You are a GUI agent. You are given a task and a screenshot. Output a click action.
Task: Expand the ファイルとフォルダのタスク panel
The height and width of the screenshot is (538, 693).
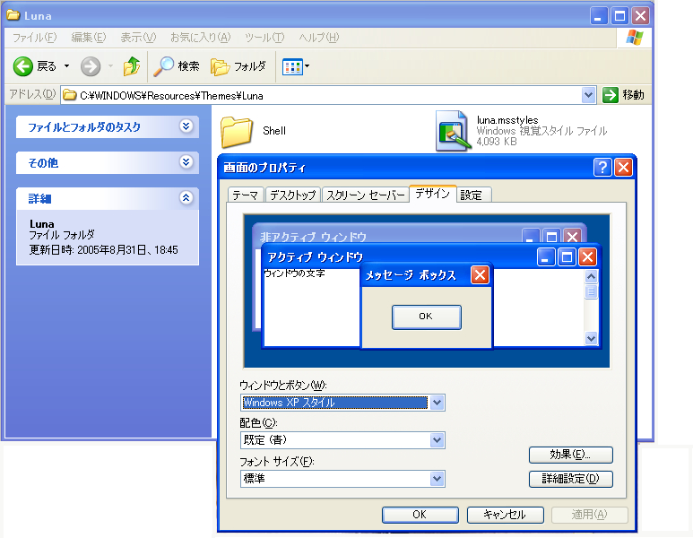pos(186,126)
